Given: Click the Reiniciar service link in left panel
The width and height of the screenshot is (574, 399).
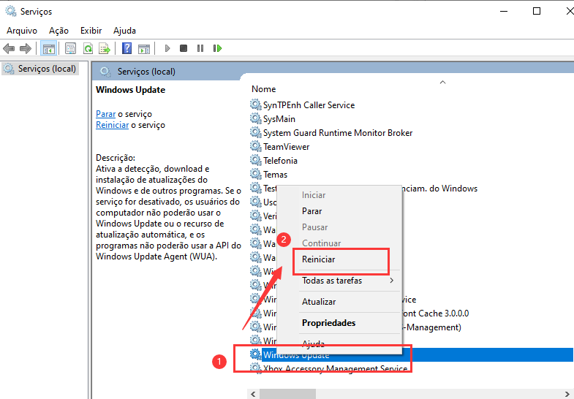Looking at the screenshot, I should pos(112,125).
